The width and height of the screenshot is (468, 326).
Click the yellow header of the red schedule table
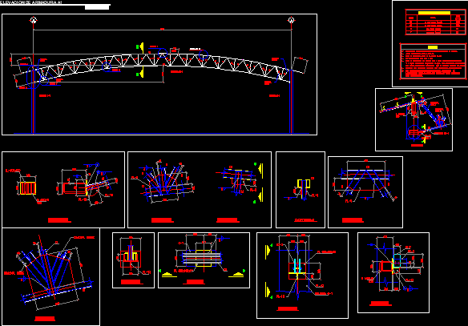434,13
